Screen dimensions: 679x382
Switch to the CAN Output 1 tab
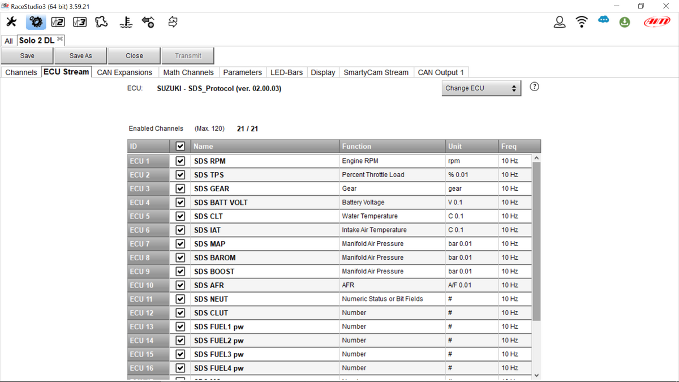(441, 72)
